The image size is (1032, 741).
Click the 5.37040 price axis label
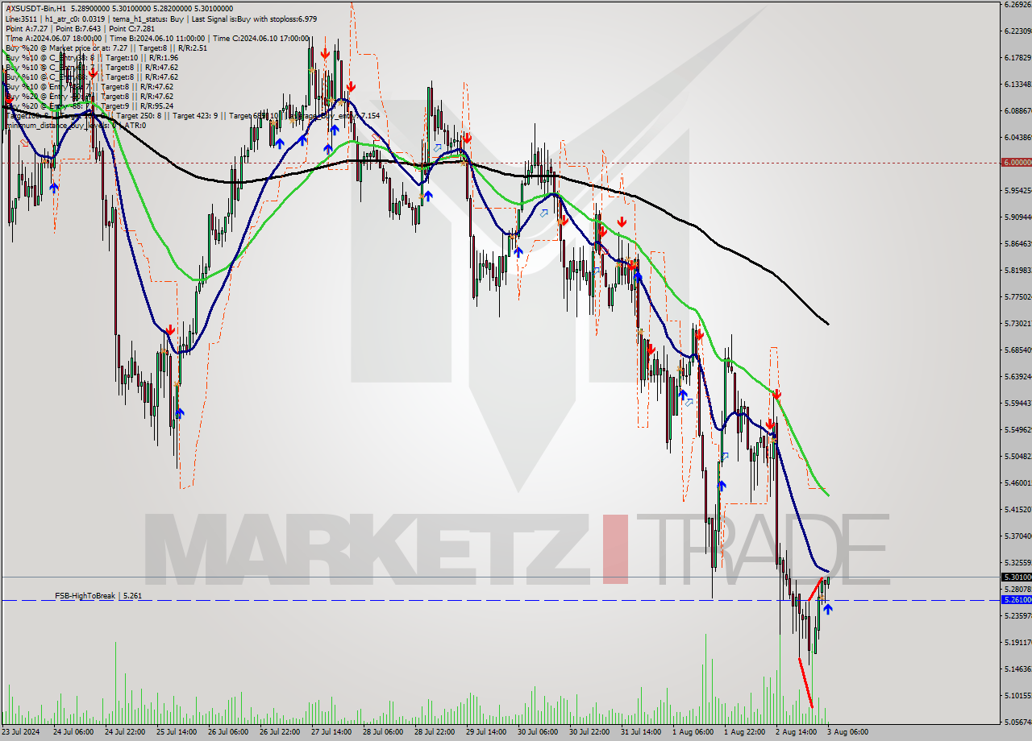(1018, 536)
